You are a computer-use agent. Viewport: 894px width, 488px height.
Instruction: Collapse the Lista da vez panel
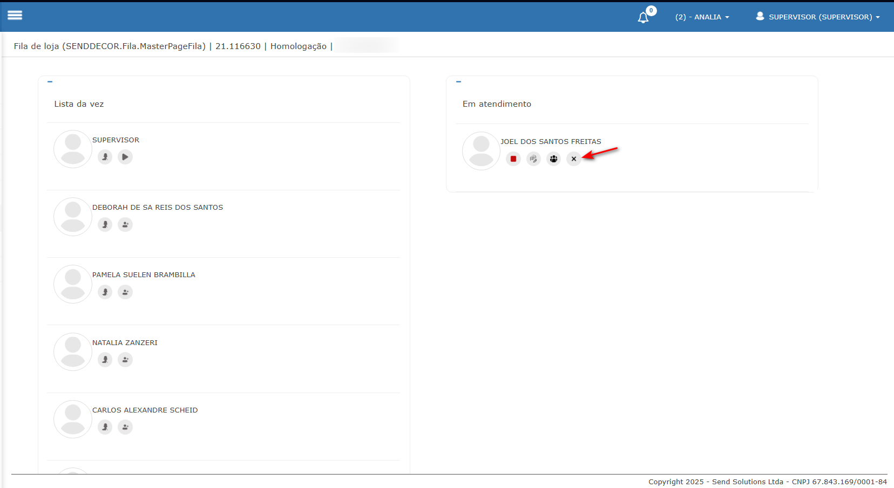pos(50,82)
